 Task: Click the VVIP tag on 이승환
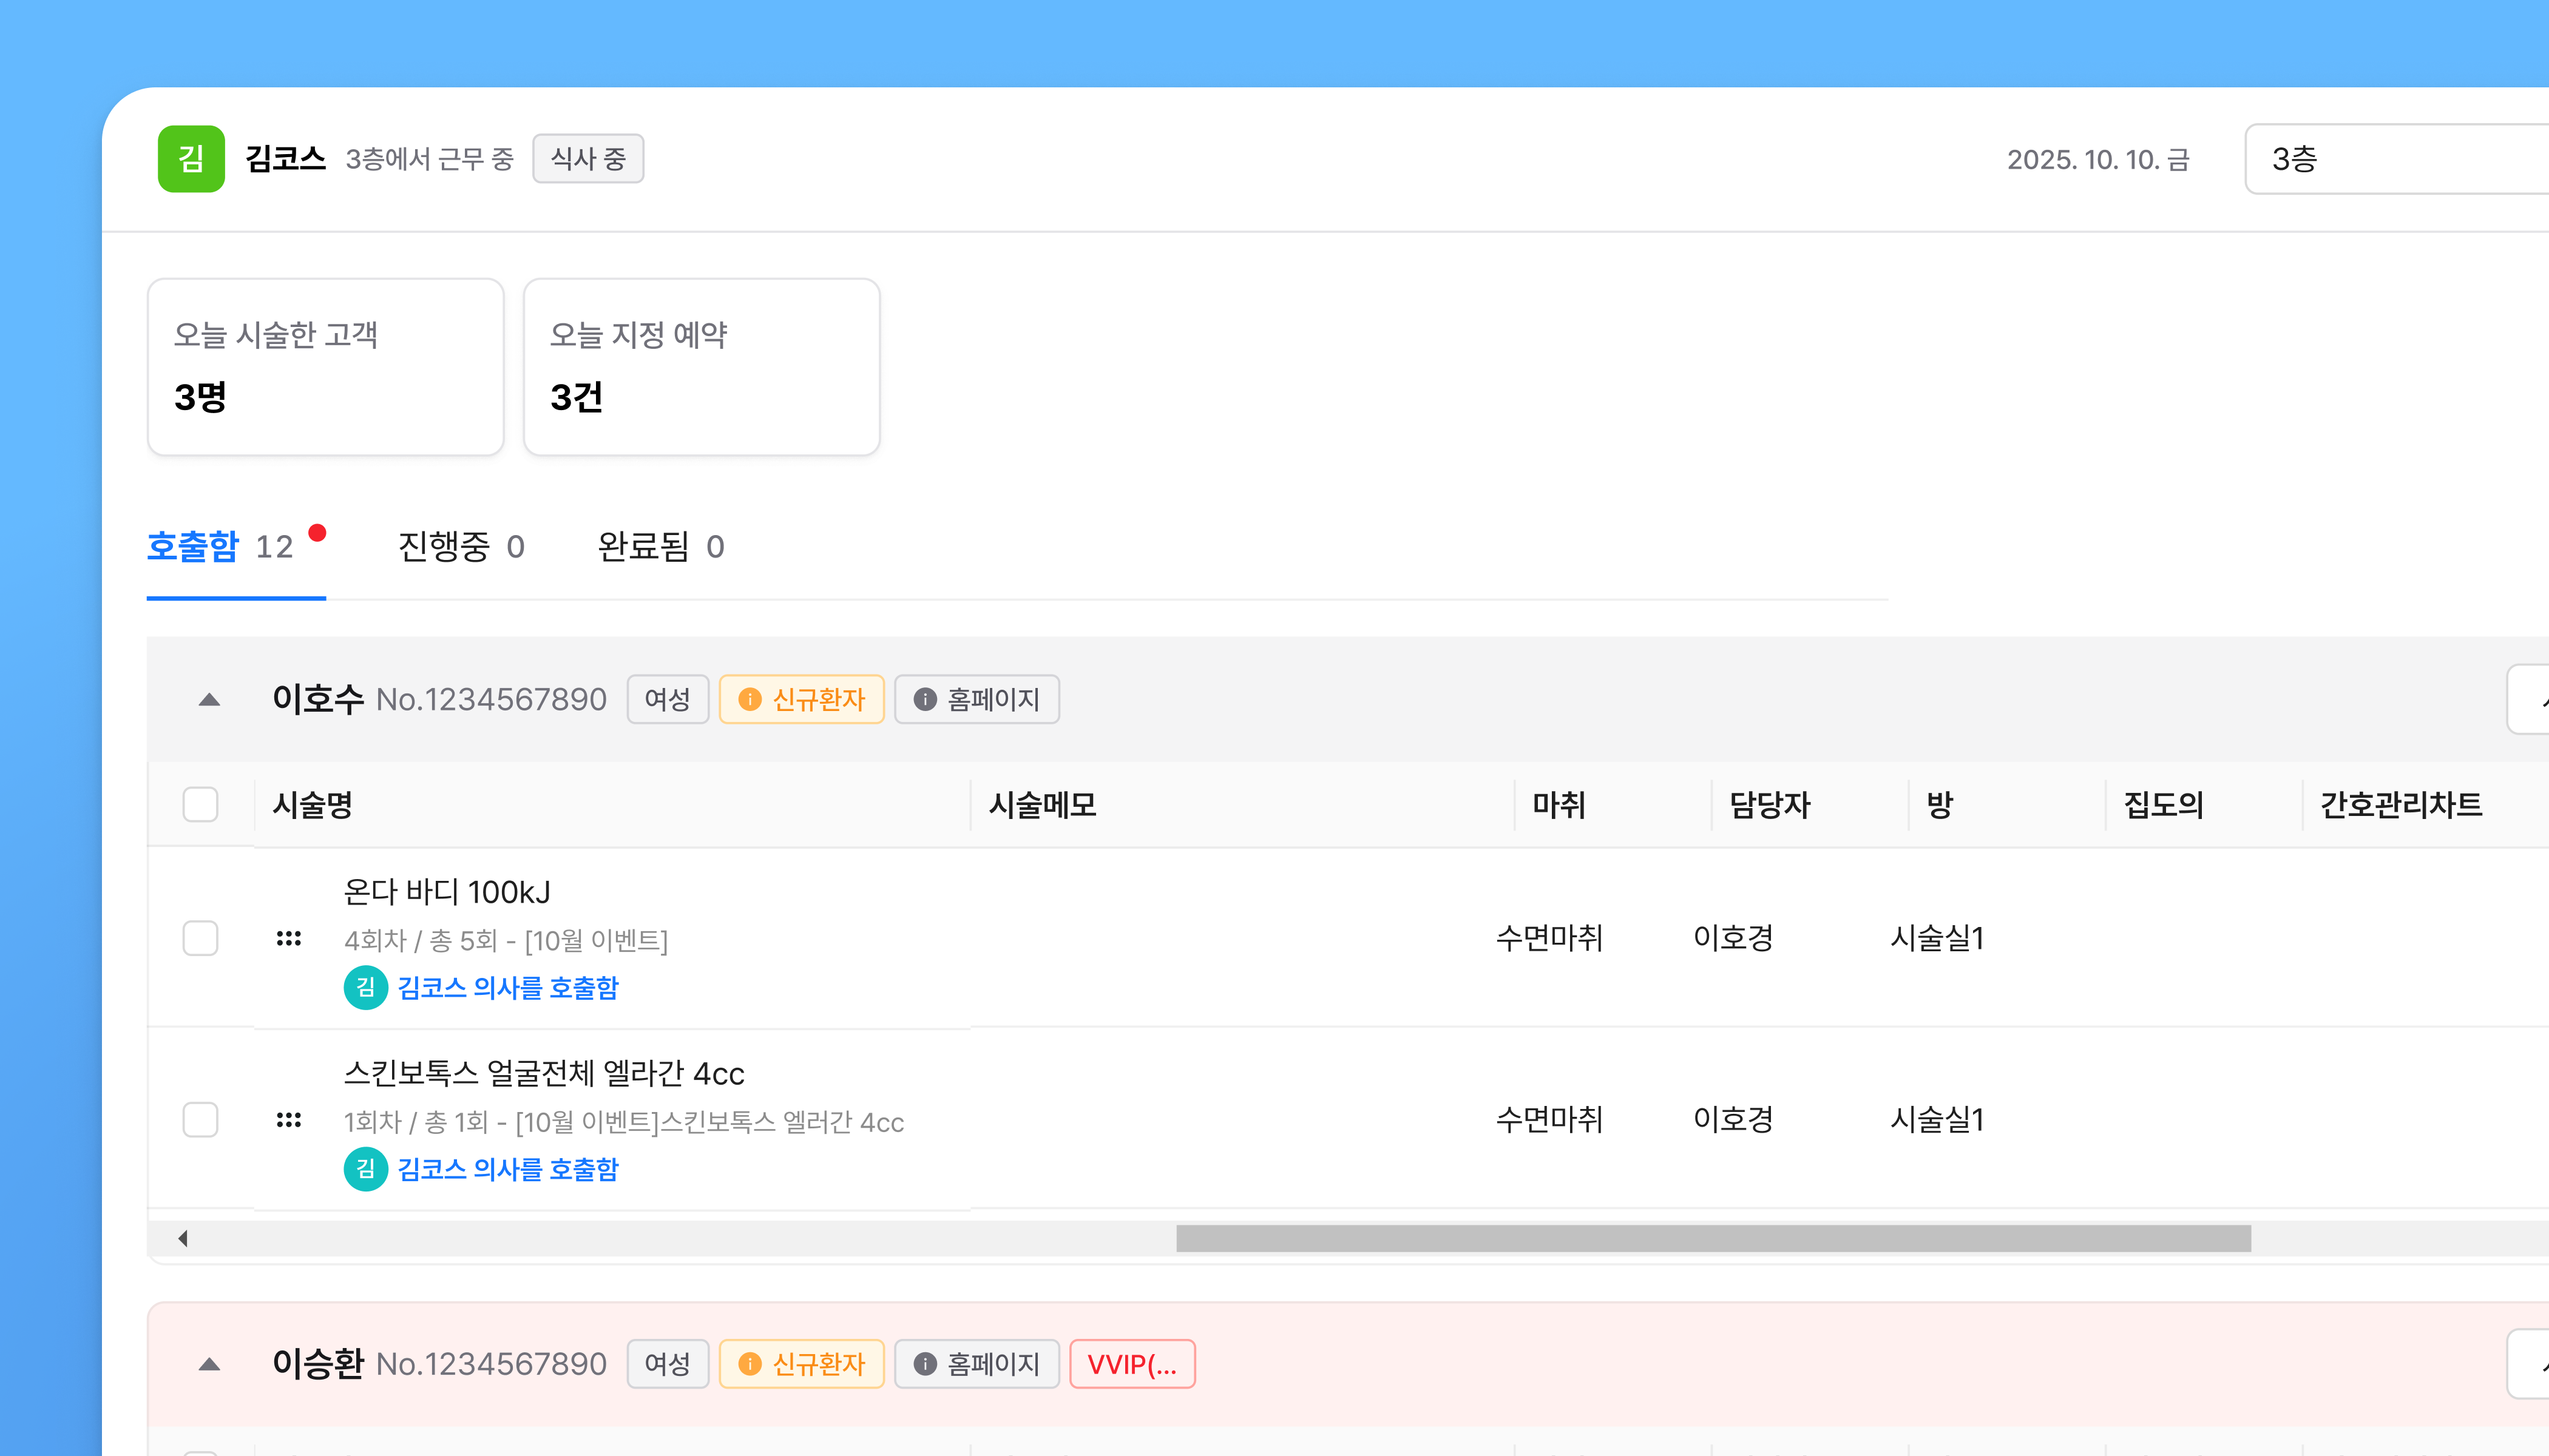click(x=1131, y=1364)
